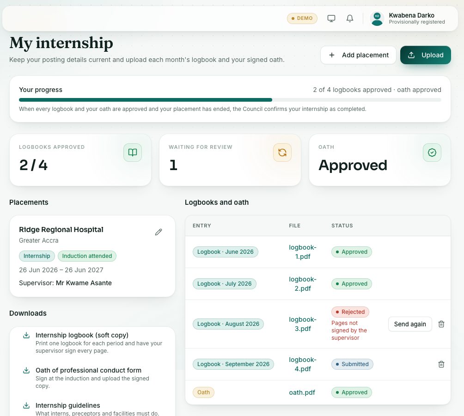The height and width of the screenshot is (416, 464).
Task: Open logbook-4.pdf file link
Action: click(302, 364)
